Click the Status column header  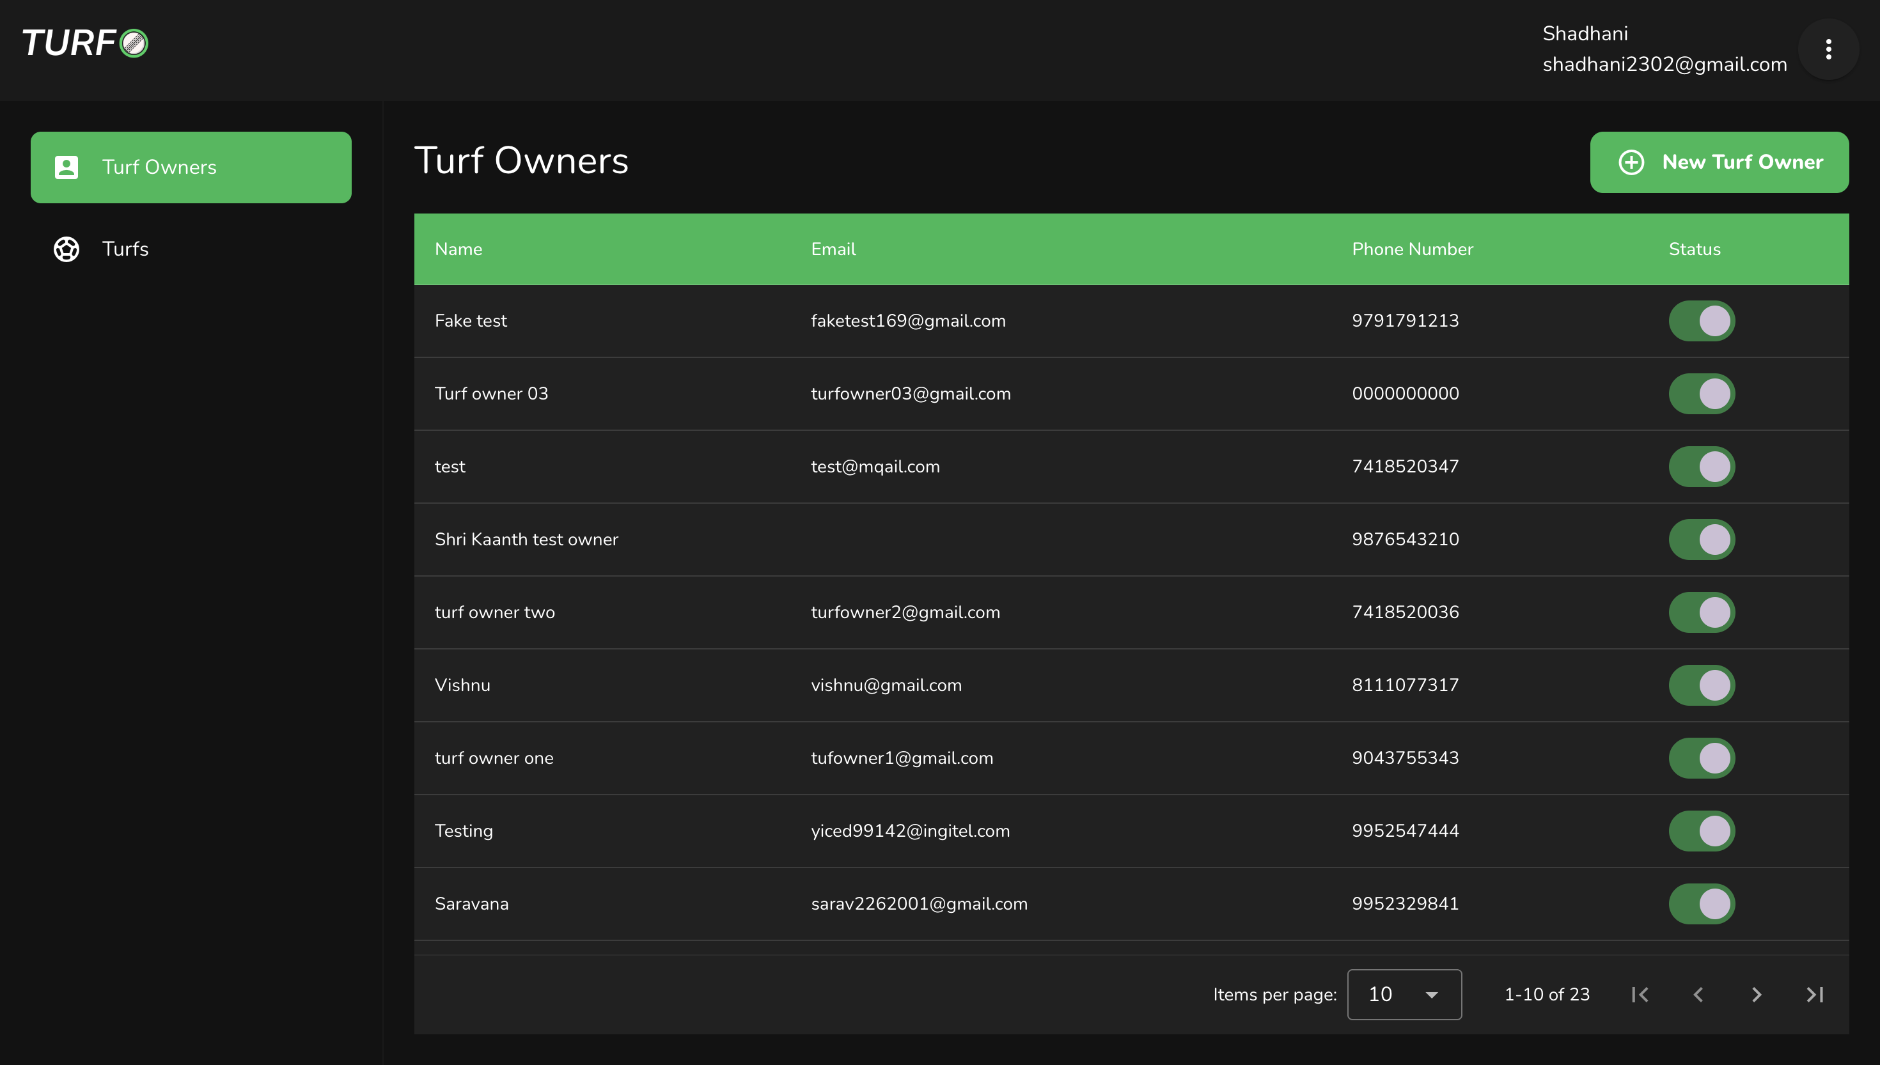point(1694,249)
